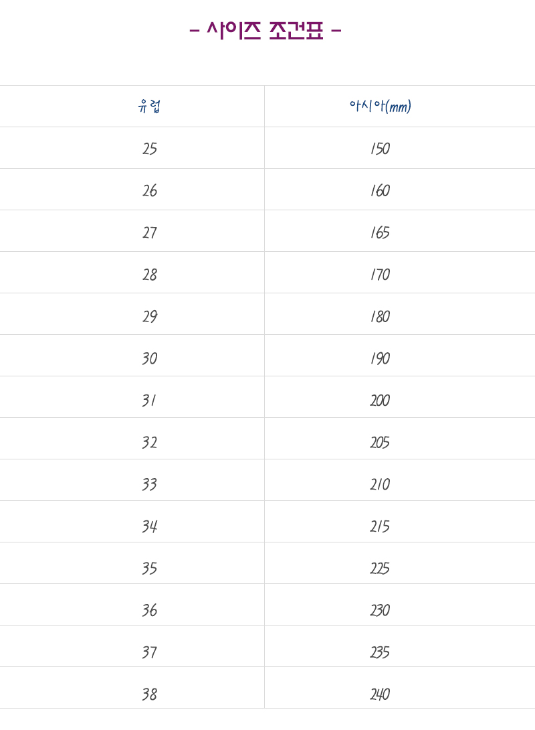Click the 225 mm value
Screen dimensions: 535x730
[x=381, y=568]
